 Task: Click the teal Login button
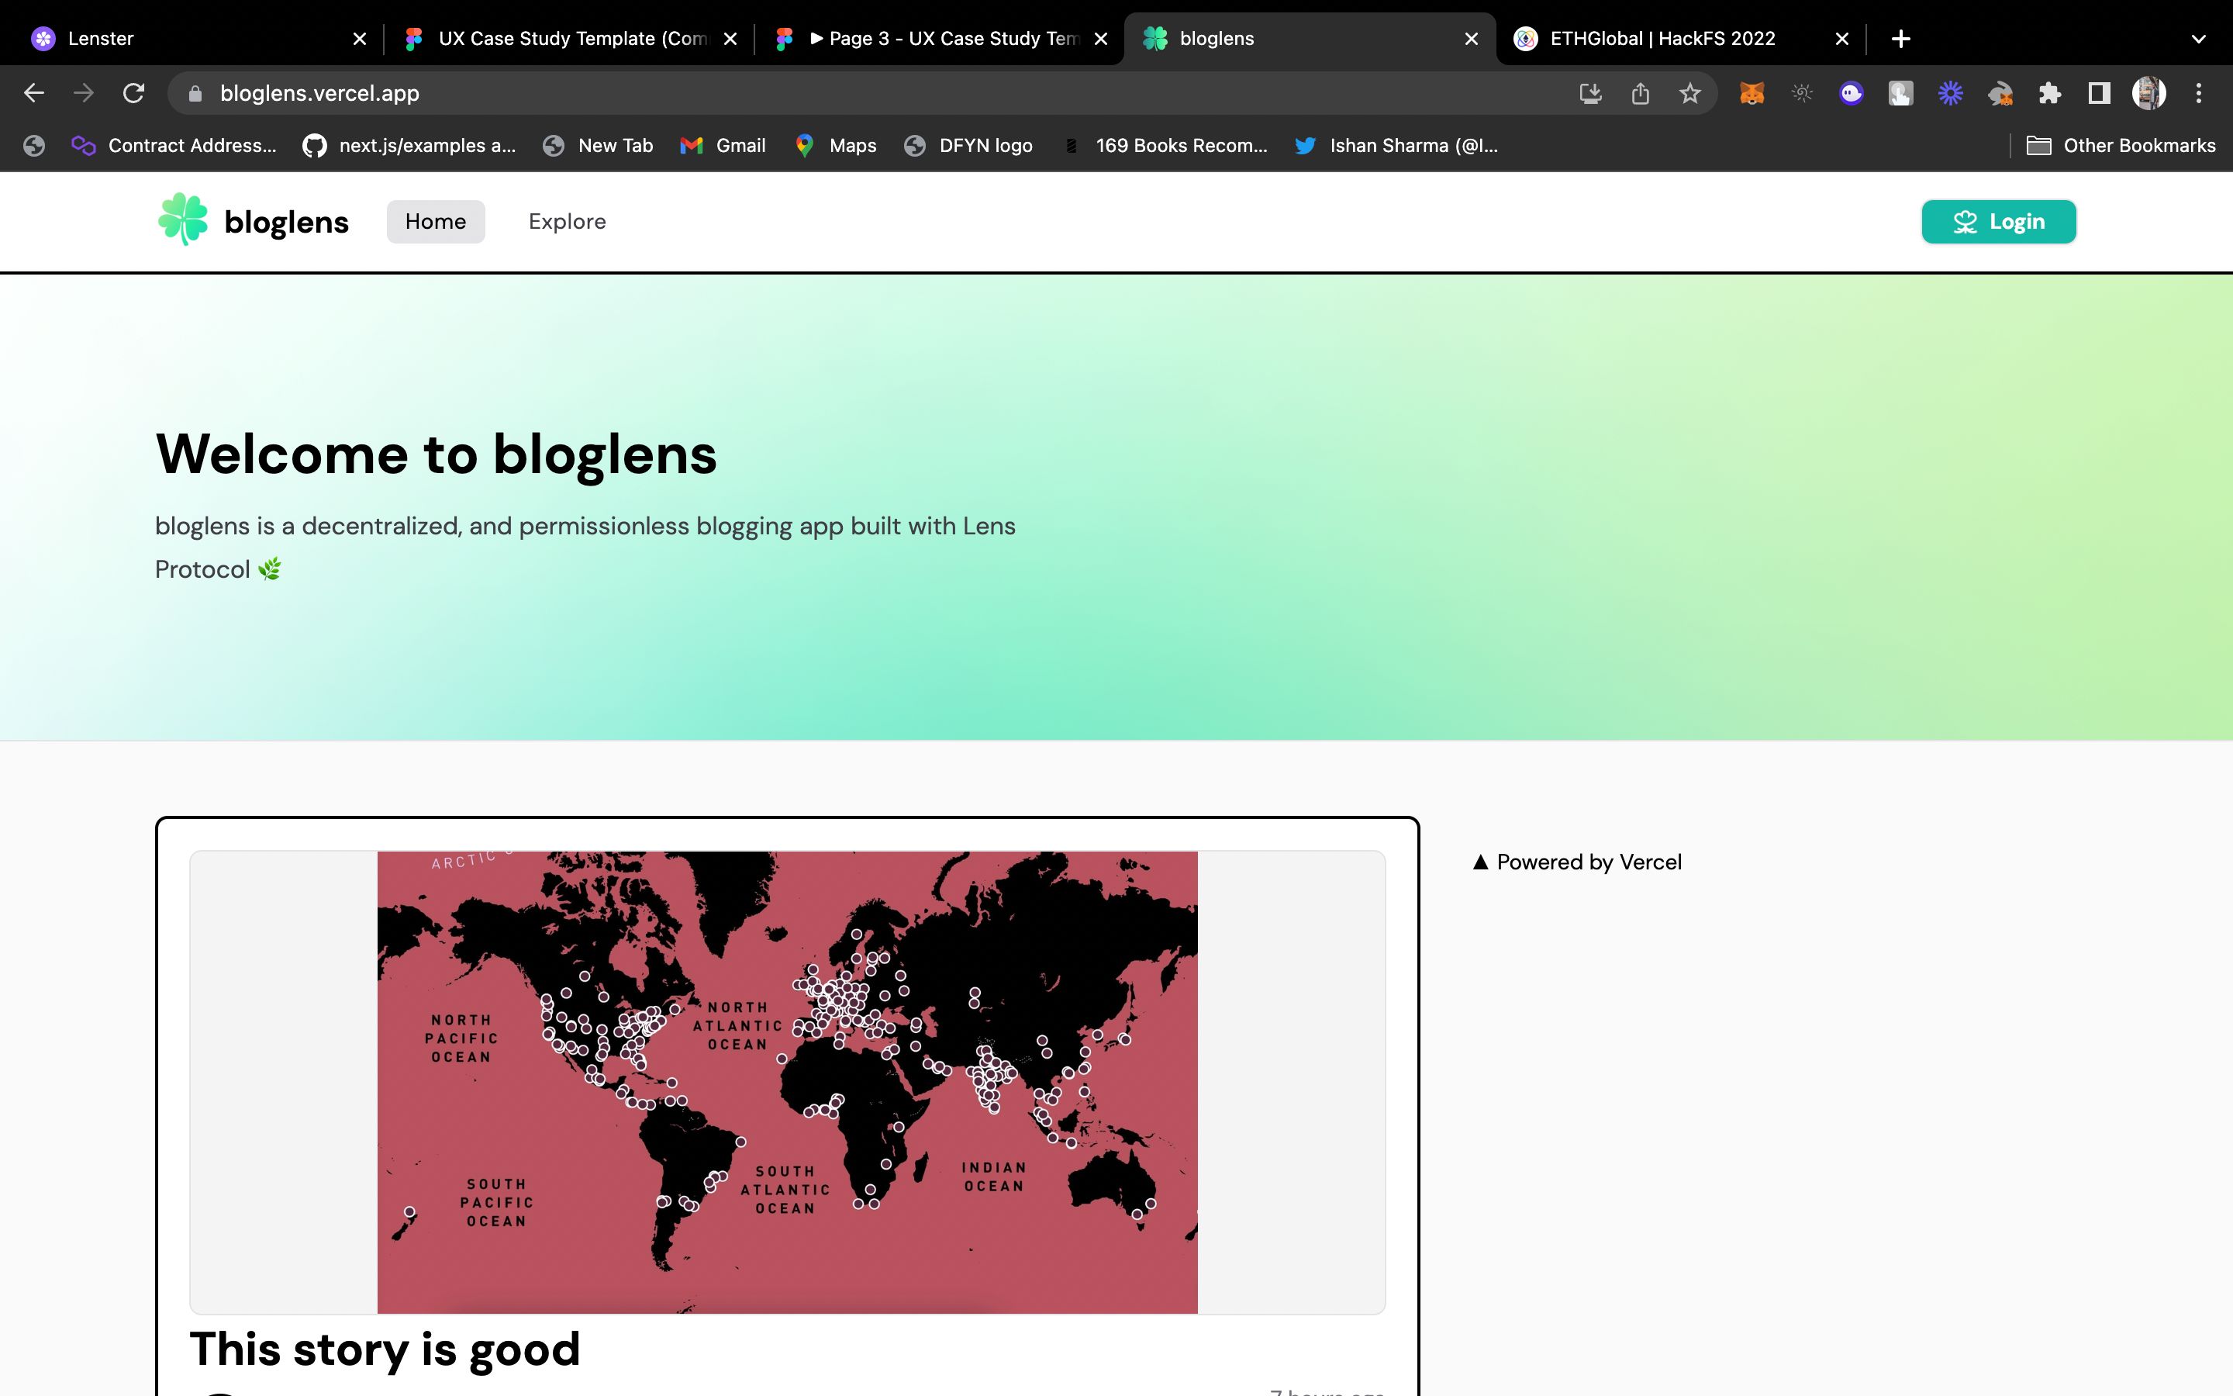coord(1999,222)
